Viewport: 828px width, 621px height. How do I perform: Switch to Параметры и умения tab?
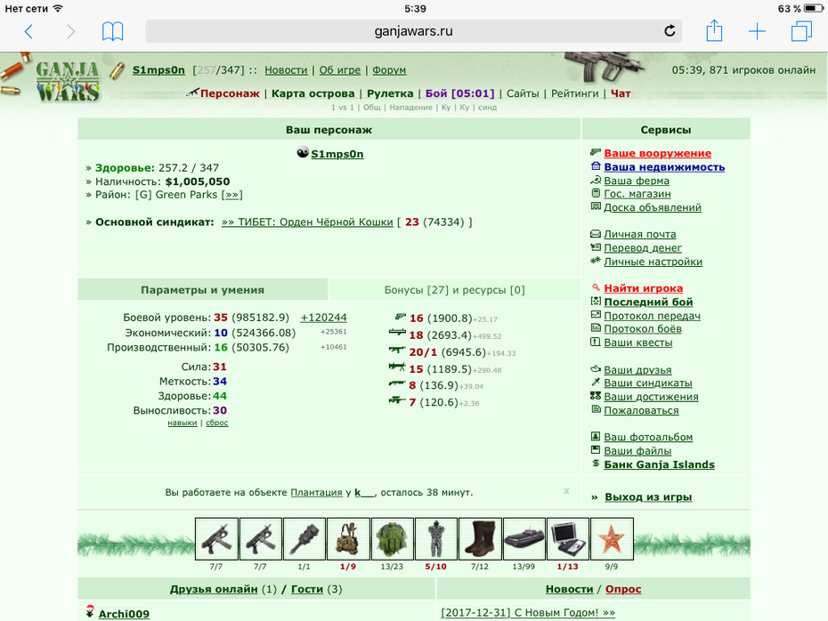(202, 290)
